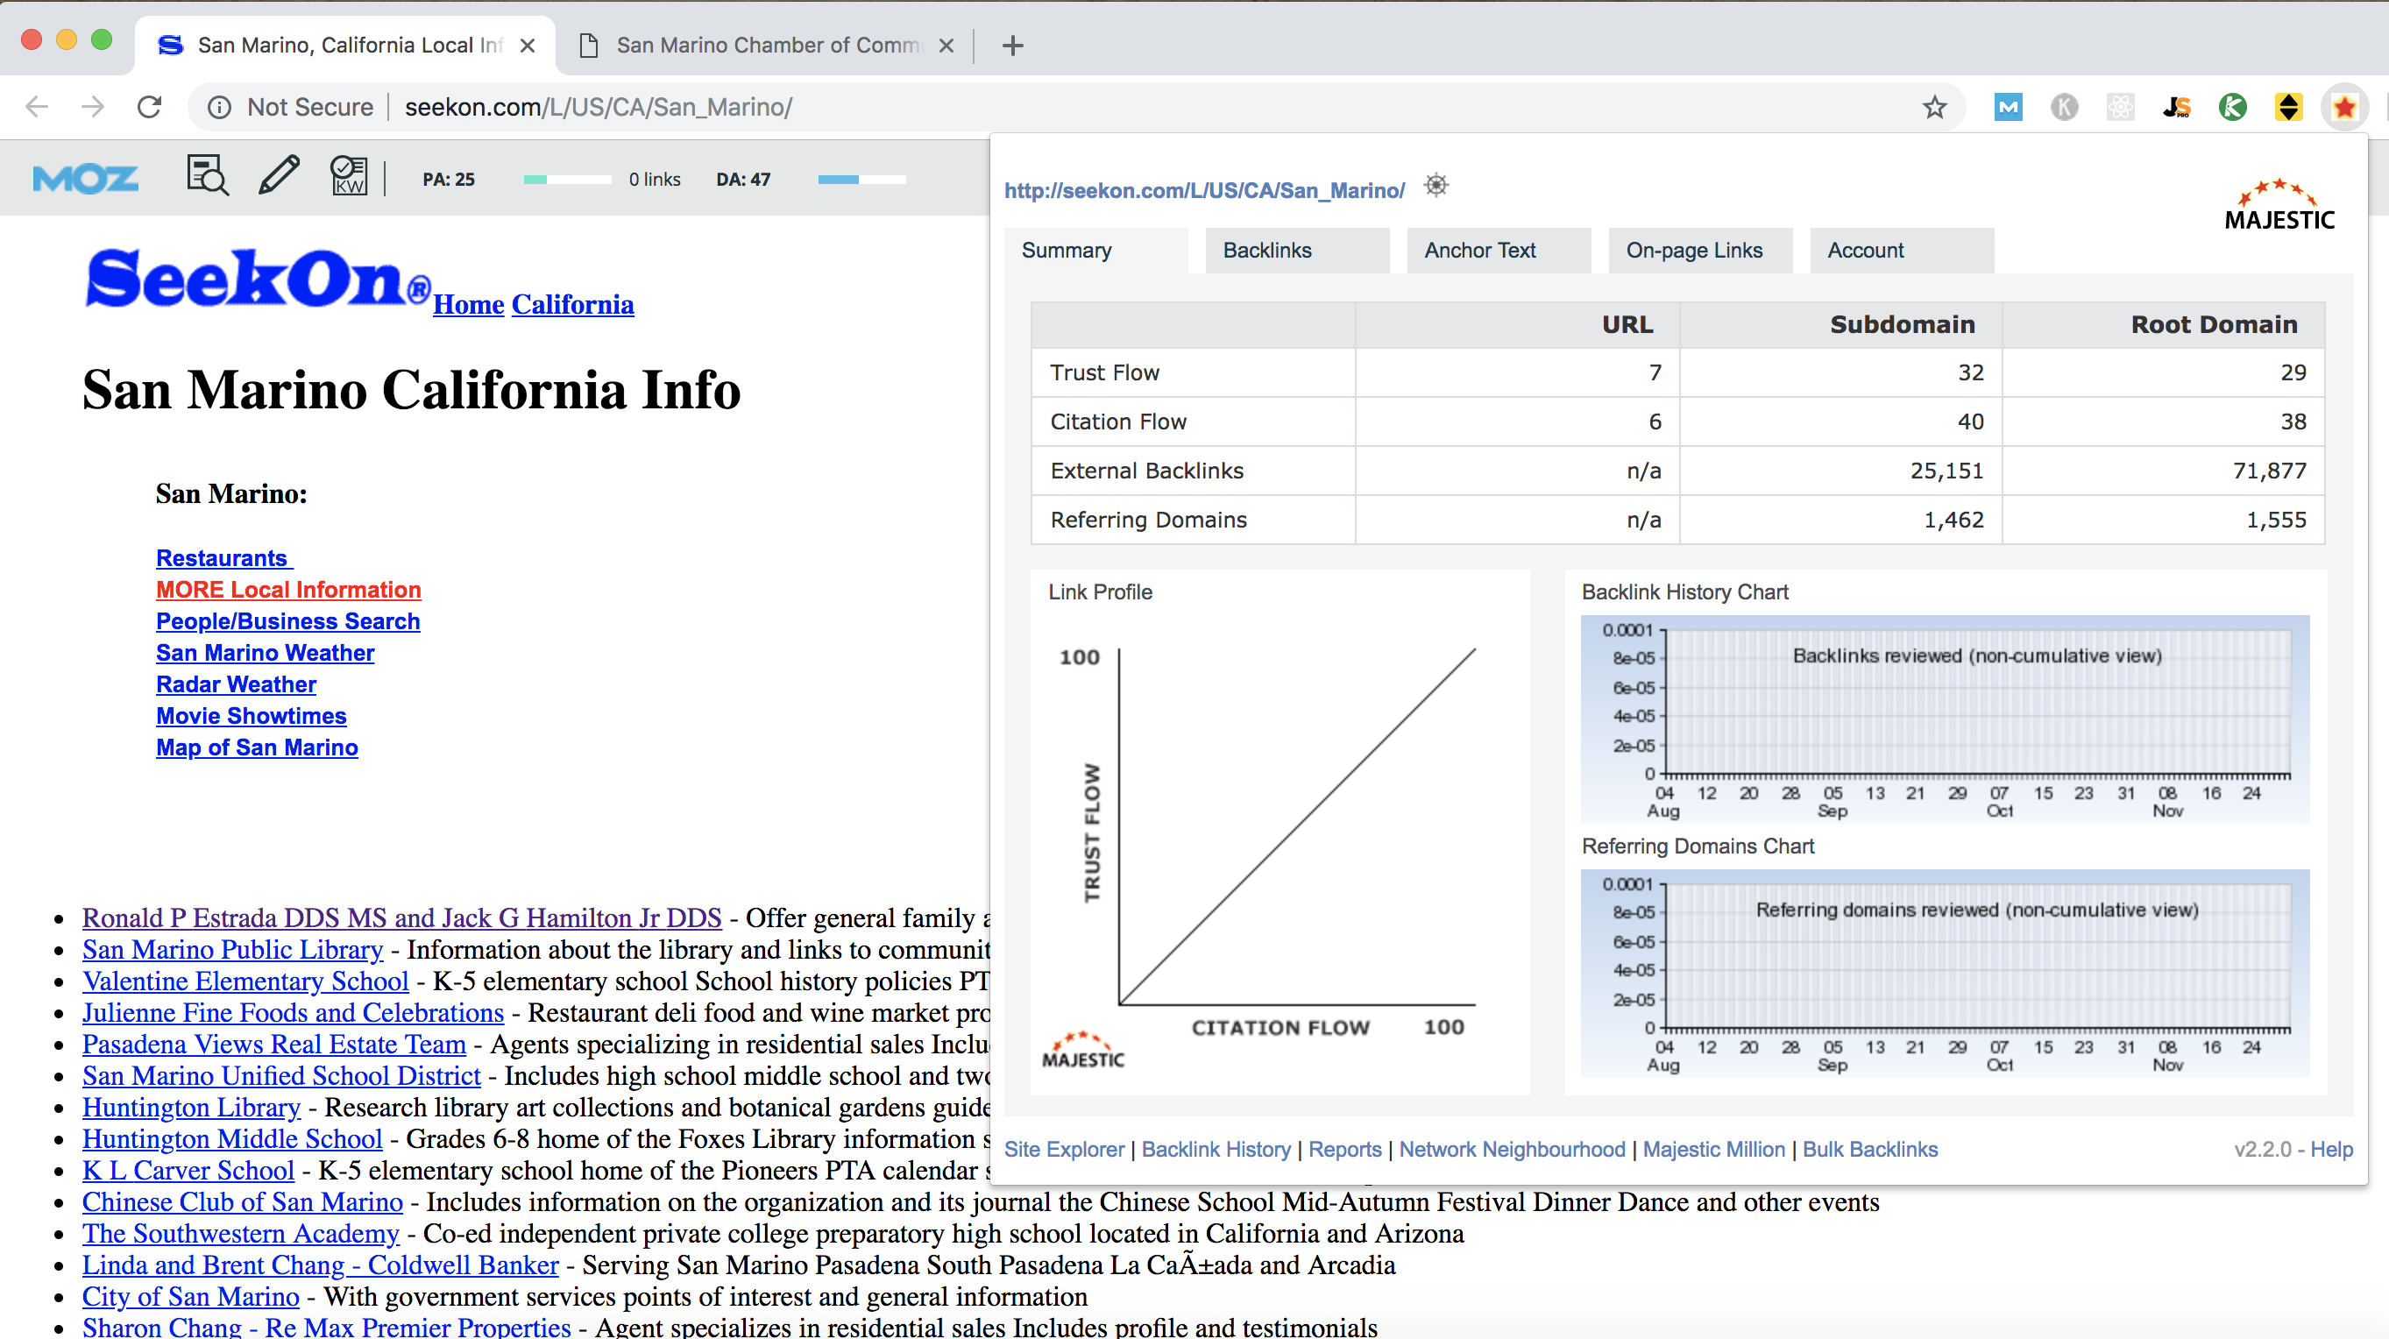Open the seekon.com URL link in Majestic
The image size is (2389, 1339).
1204,190
